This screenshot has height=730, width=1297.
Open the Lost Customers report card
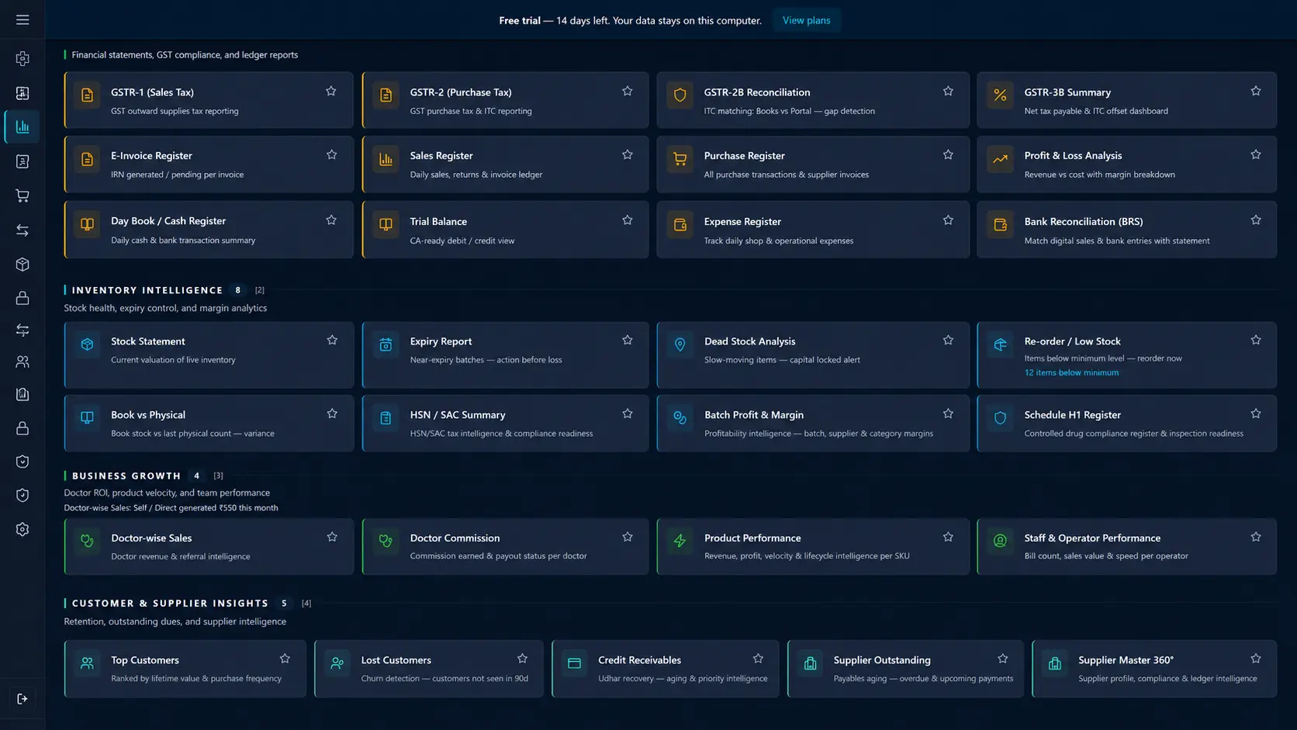click(x=429, y=669)
